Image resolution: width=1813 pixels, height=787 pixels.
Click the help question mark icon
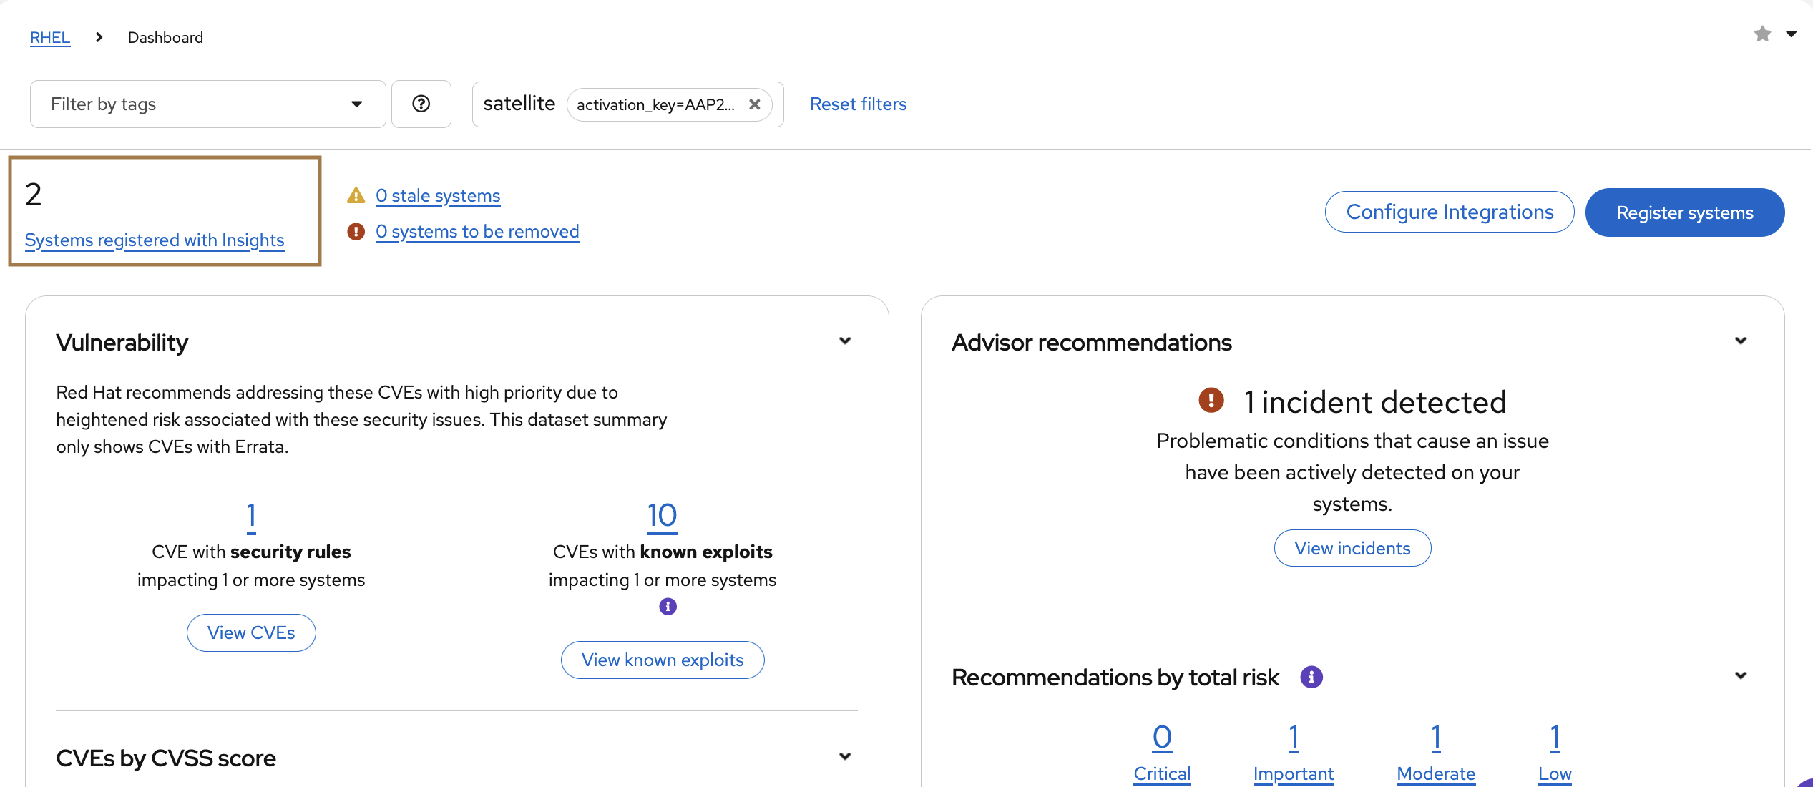point(421,104)
